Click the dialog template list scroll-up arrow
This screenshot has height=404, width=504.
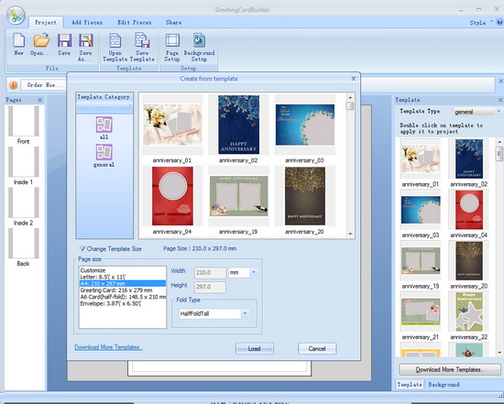(350, 97)
